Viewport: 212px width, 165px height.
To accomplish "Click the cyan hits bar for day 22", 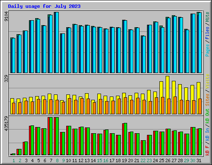I will (x=144, y=54).
